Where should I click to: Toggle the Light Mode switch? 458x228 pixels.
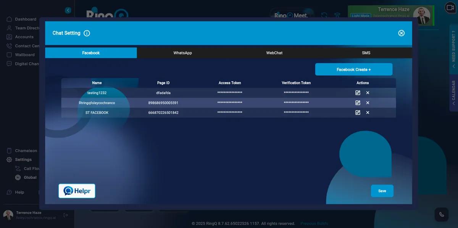tap(361, 16)
